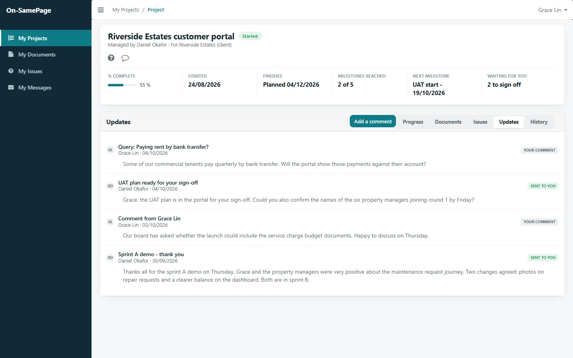
Task: Go to My Projects breadcrumb link
Action: [x=126, y=10]
